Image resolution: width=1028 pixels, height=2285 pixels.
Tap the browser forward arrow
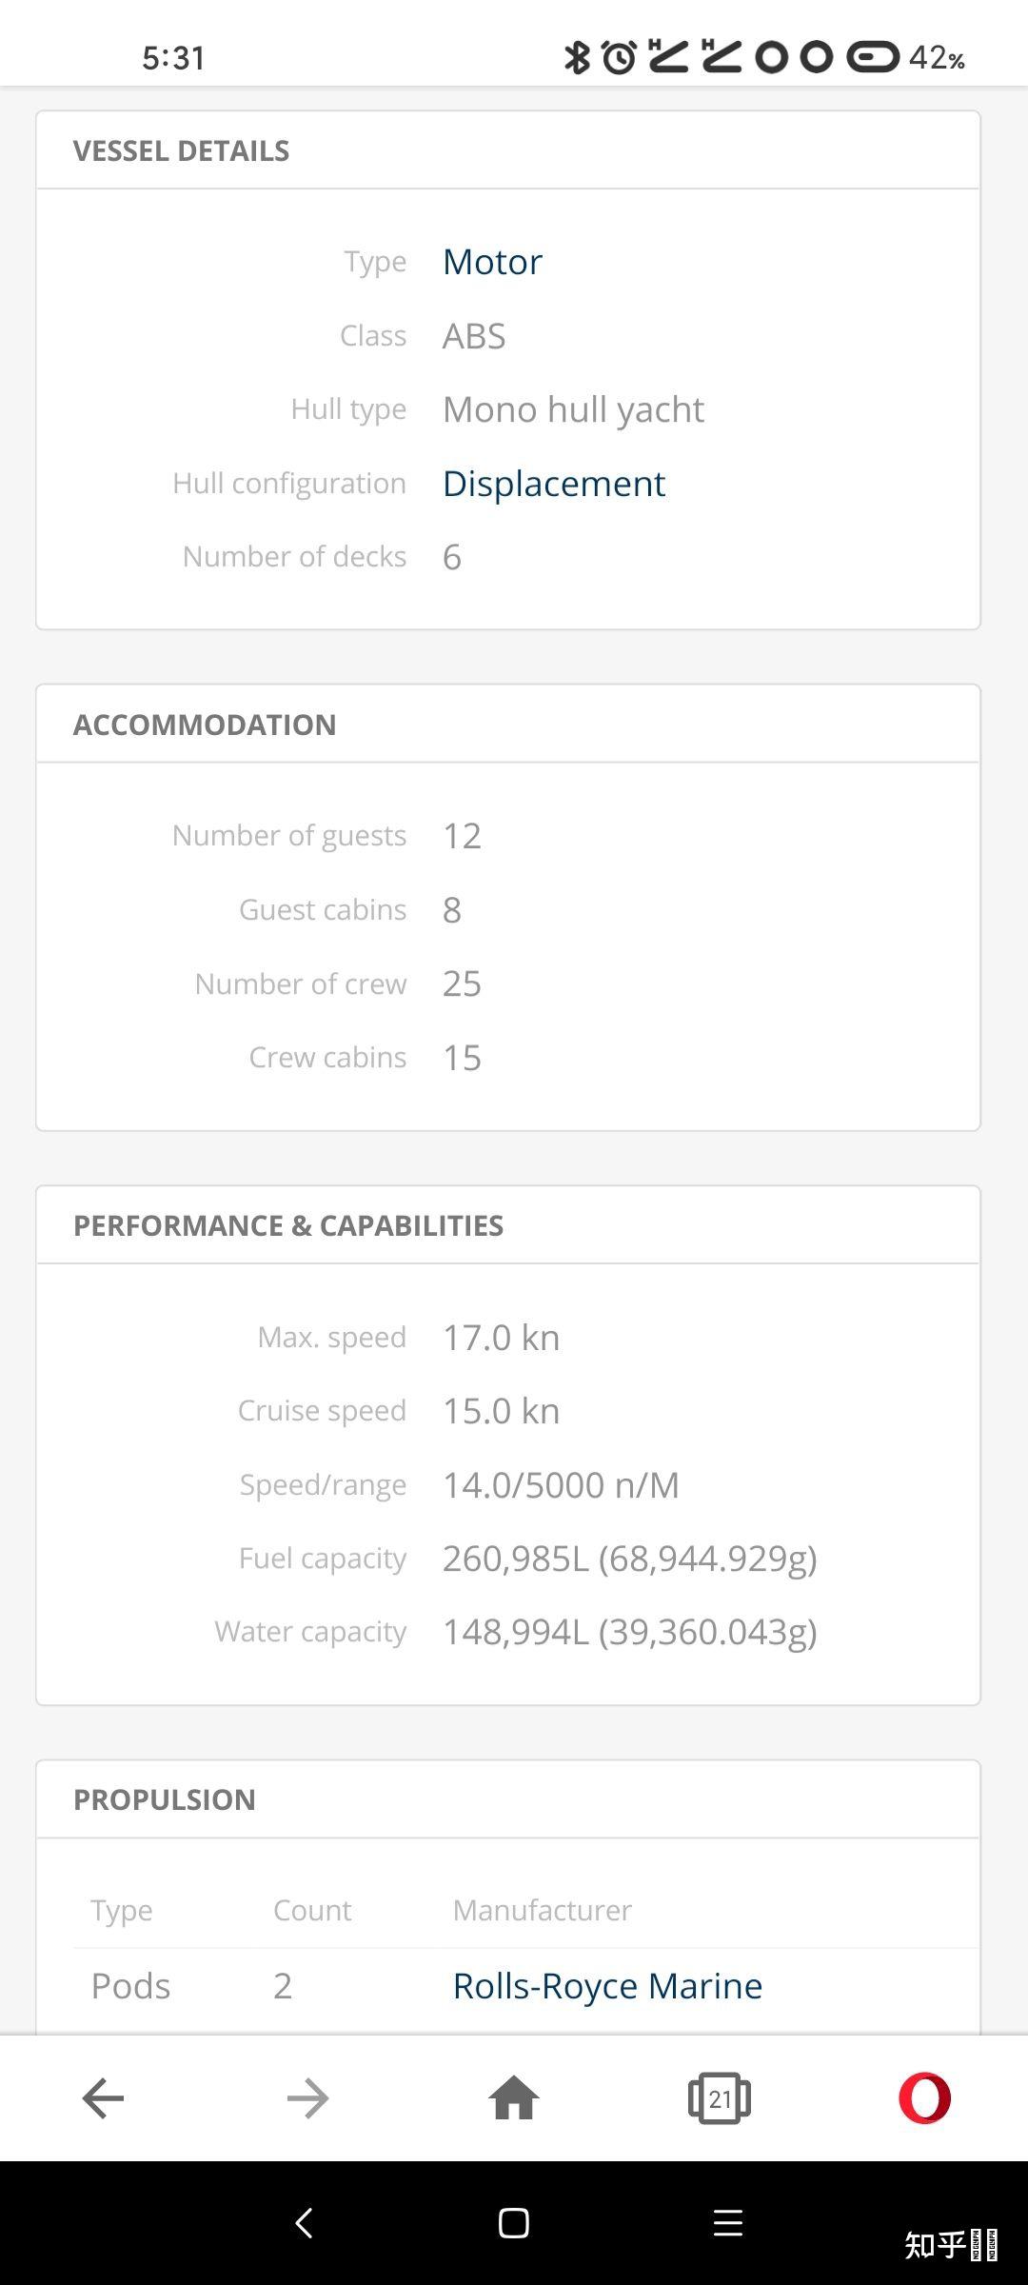[307, 2097]
